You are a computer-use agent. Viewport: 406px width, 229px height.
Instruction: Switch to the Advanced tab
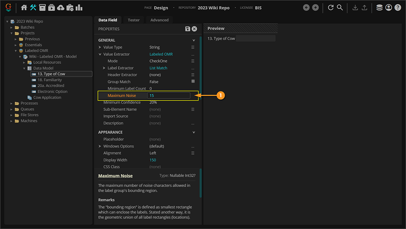coord(159,20)
